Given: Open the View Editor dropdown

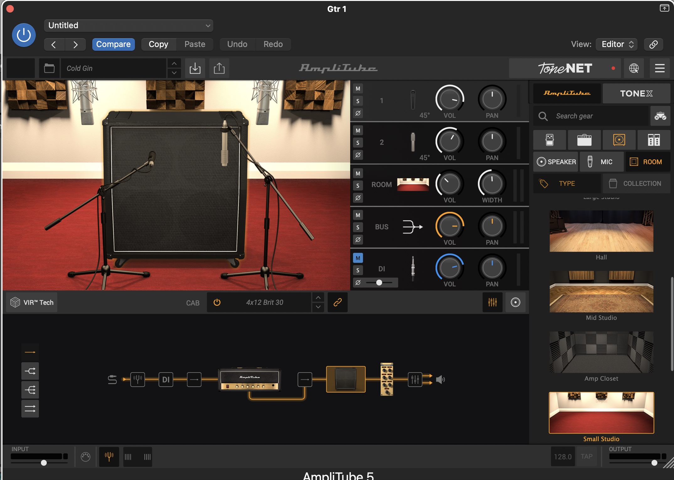Looking at the screenshot, I should pyautogui.click(x=617, y=44).
